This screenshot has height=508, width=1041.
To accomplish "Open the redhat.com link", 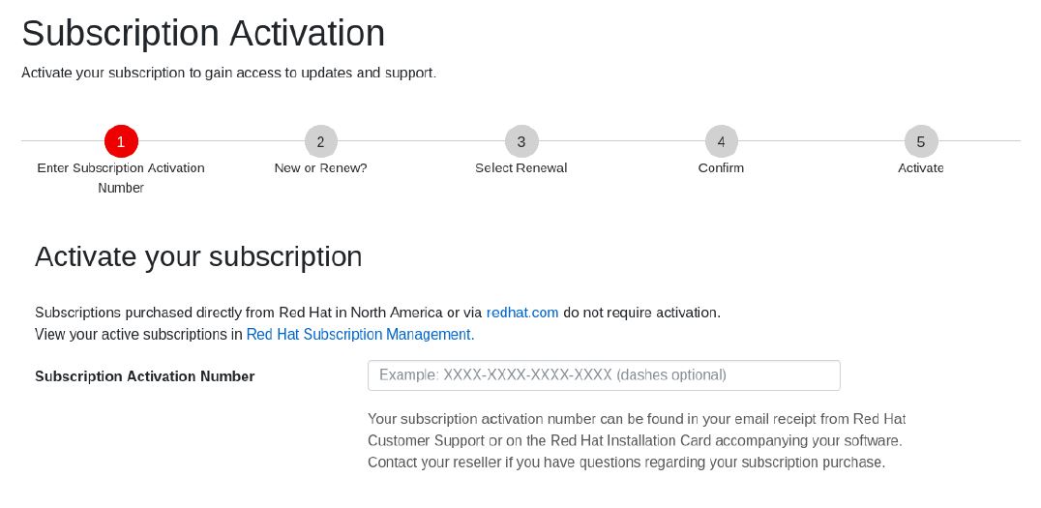I will click(522, 313).
